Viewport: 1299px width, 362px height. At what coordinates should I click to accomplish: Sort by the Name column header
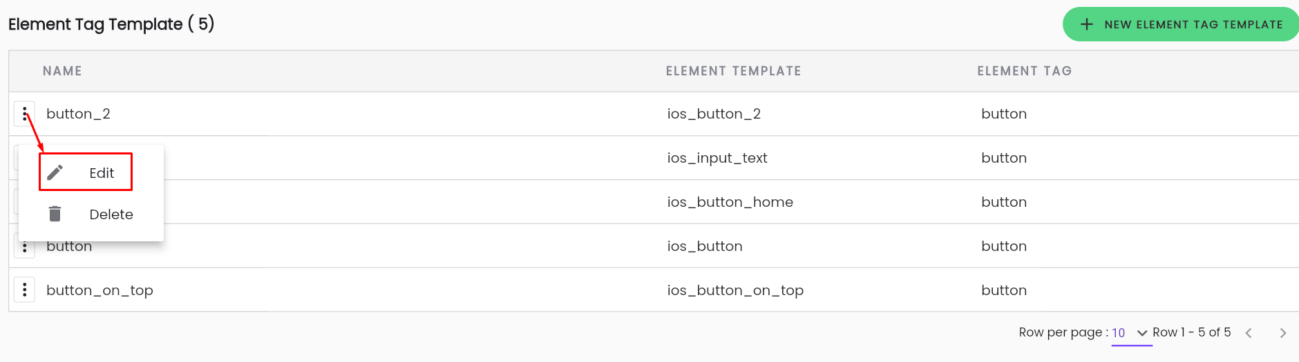pos(62,71)
